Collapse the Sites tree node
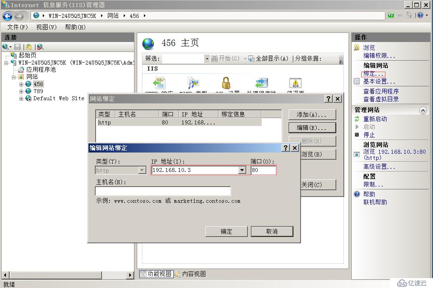Viewport: 433px width, 288px height. click(x=13, y=77)
